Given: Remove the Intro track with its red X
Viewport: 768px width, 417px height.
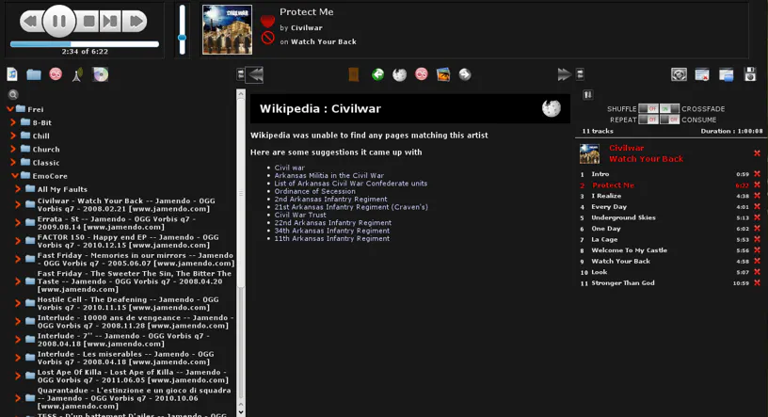Looking at the screenshot, I should pos(757,174).
